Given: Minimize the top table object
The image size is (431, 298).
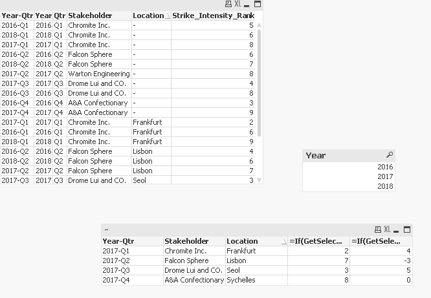Looking at the screenshot, I should (248, 4).
